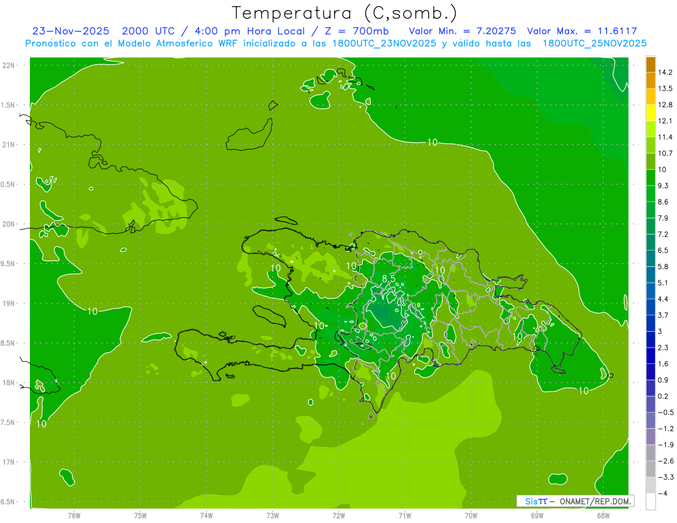The height and width of the screenshot is (523, 677).
Task: Click the '73W' longitude axis label
Action: coord(272,515)
